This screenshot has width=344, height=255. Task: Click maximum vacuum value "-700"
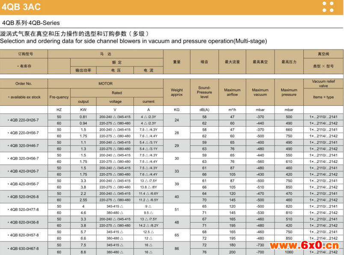tap(260, 252)
